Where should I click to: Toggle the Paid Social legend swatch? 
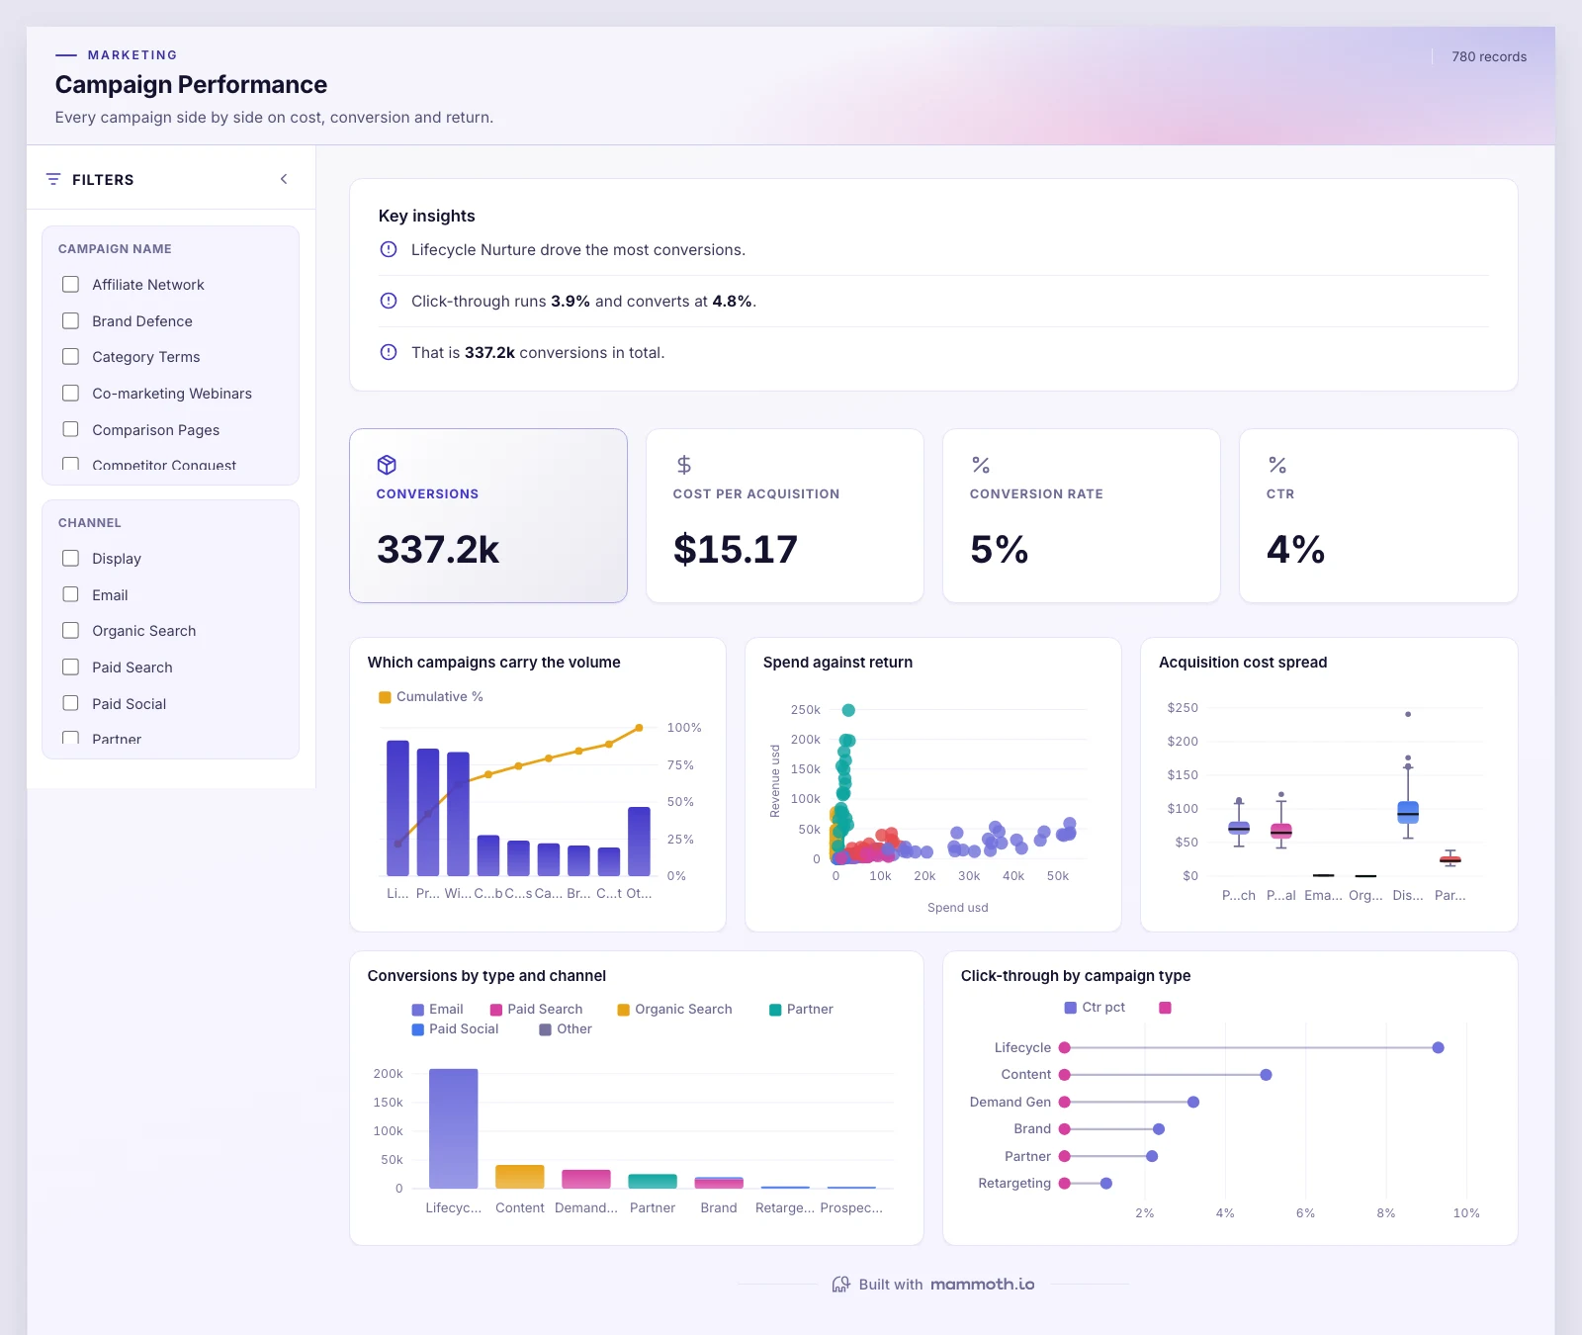(417, 1029)
